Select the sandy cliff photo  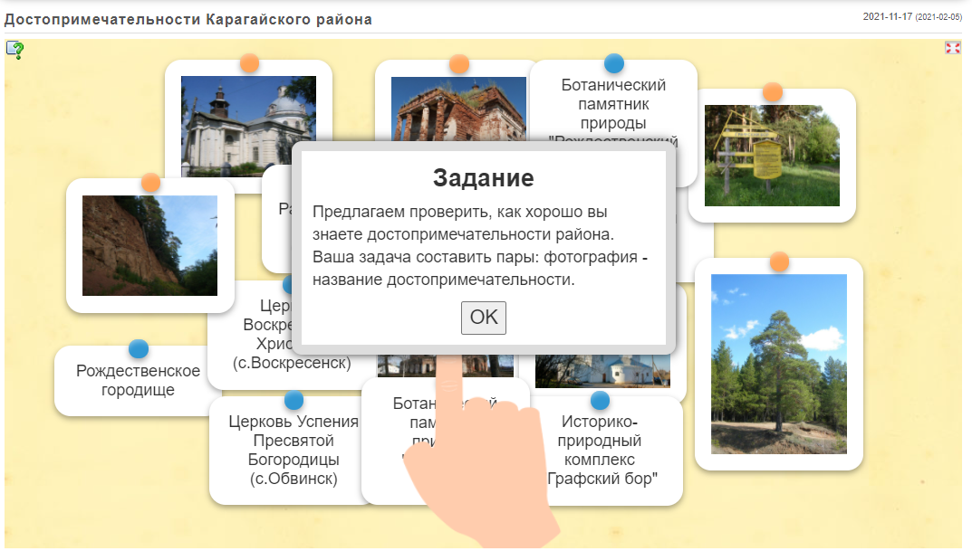point(149,245)
